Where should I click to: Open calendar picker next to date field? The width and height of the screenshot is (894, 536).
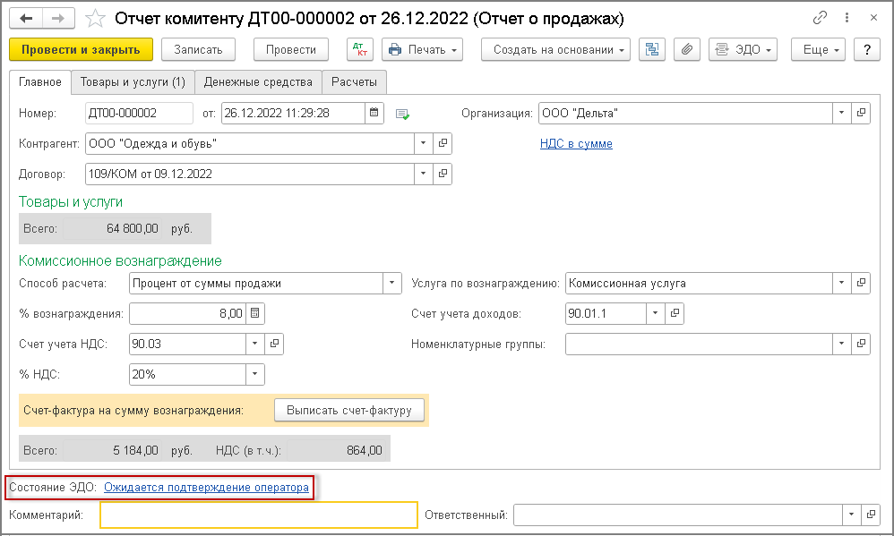374,113
